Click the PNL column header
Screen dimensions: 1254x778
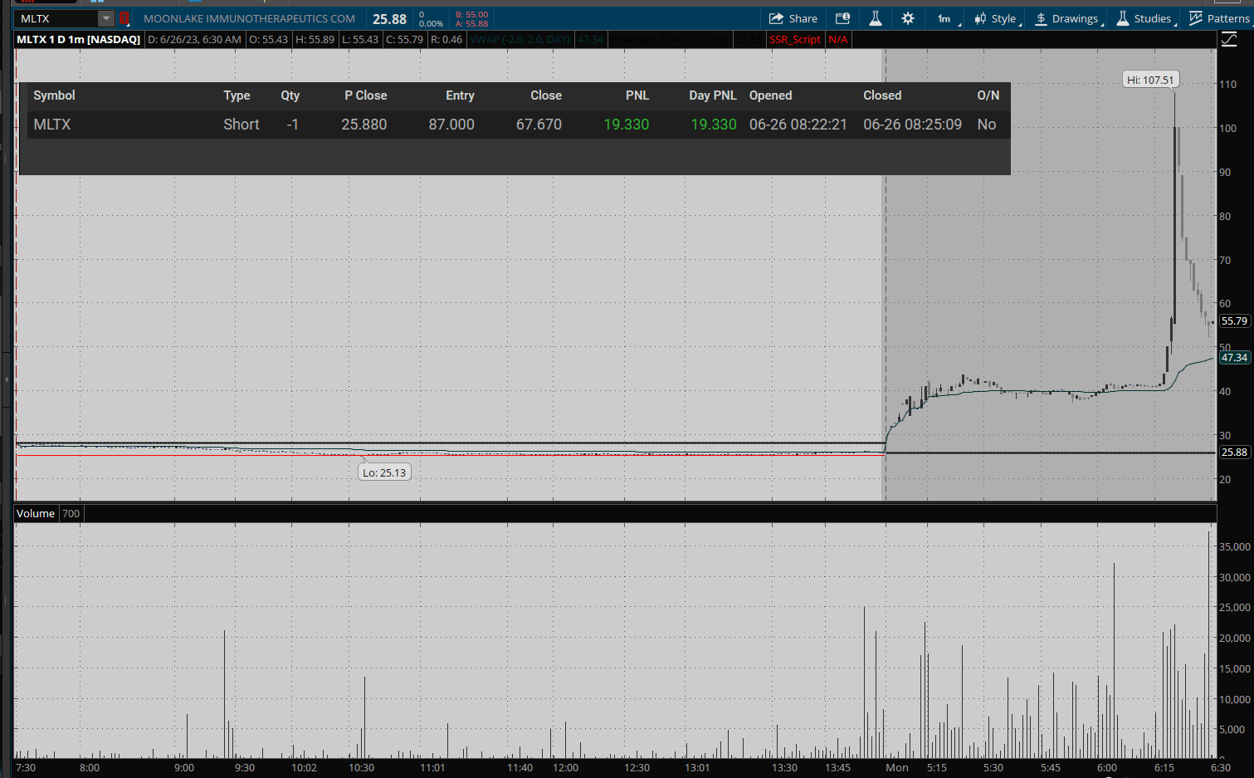[637, 95]
